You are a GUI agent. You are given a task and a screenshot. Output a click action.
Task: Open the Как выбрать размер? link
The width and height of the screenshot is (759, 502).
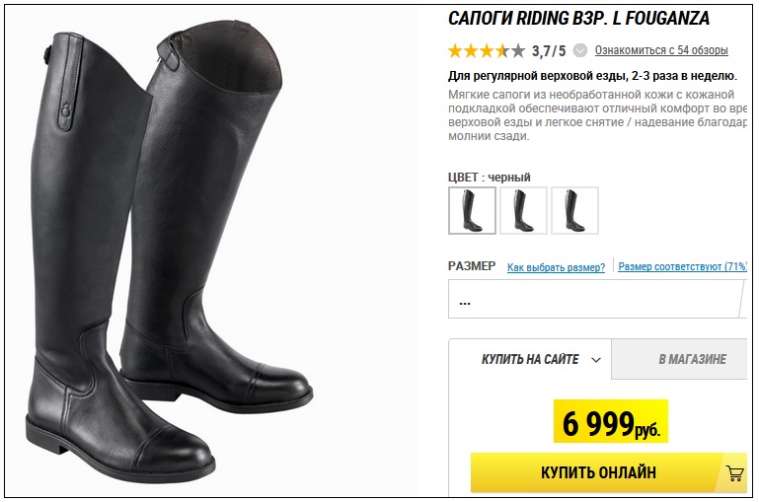coord(557,267)
